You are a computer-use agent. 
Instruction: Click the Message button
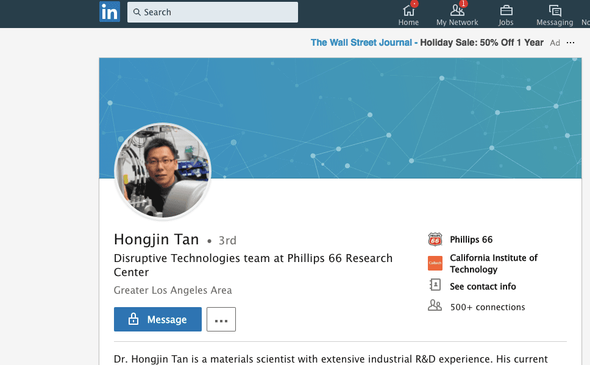coord(157,319)
